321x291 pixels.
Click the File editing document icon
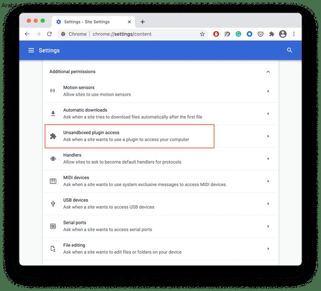(x=53, y=248)
